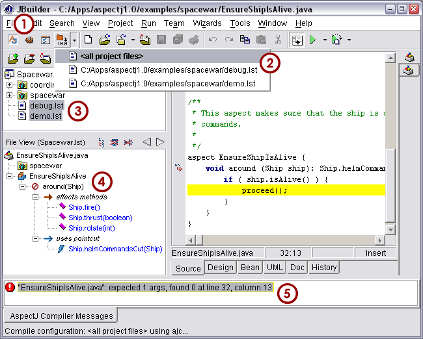Select the debug.lst configuration path entry
Screen dimensions: 423x339
169,69
